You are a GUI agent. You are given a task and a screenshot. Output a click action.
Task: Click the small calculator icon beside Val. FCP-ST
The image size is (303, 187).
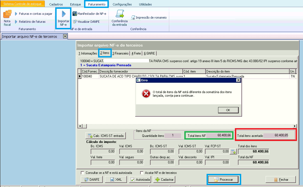pyautogui.click(x=233, y=151)
